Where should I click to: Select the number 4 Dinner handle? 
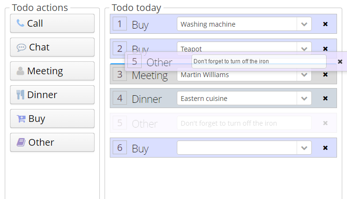120,98
